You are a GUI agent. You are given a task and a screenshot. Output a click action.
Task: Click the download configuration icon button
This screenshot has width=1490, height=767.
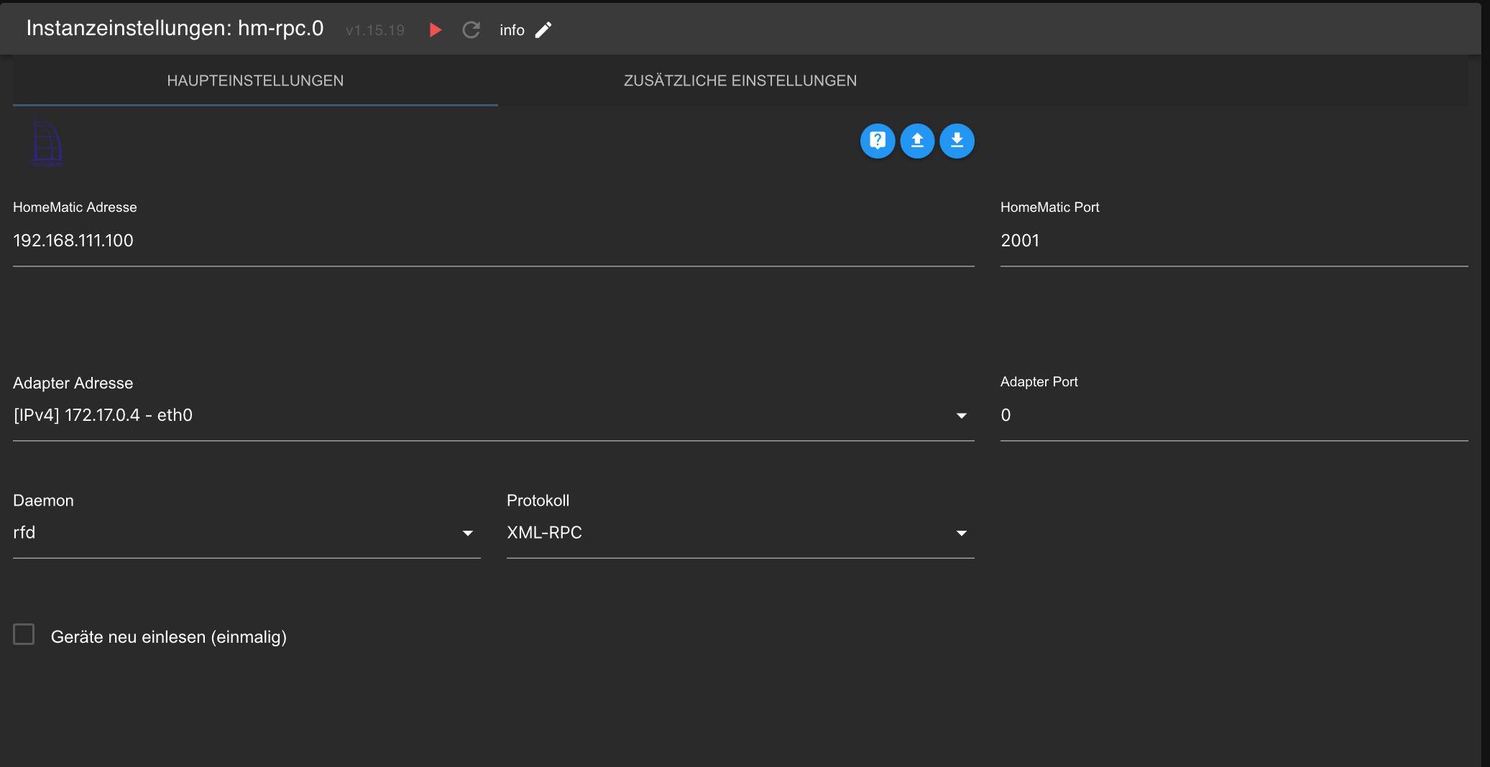tap(957, 141)
